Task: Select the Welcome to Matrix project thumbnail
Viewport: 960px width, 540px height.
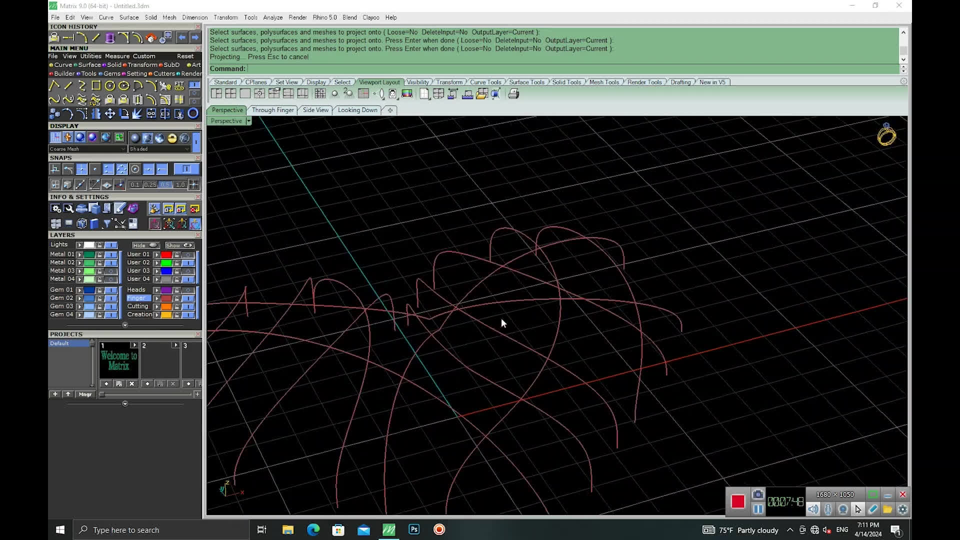Action: point(118,360)
